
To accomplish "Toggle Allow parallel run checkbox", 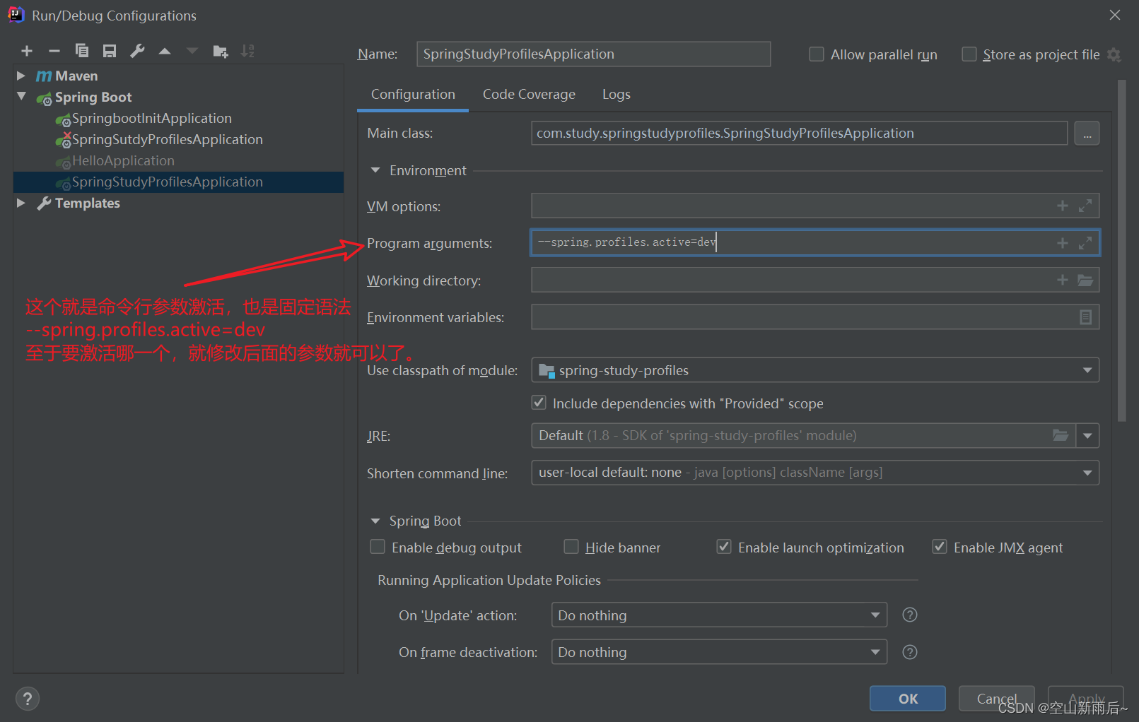I will [817, 54].
